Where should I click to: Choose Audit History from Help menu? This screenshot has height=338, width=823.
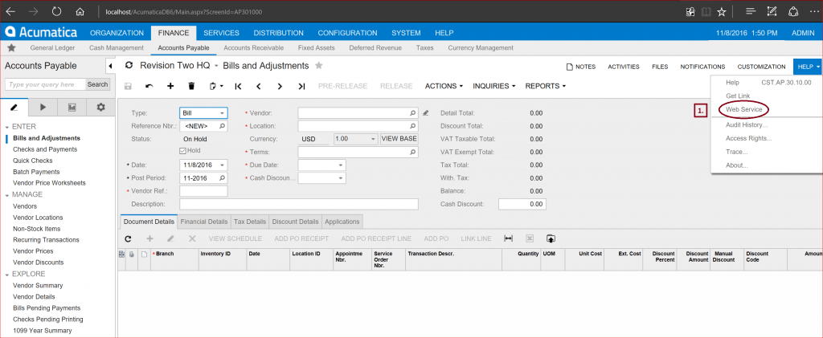[x=747, y=125]
